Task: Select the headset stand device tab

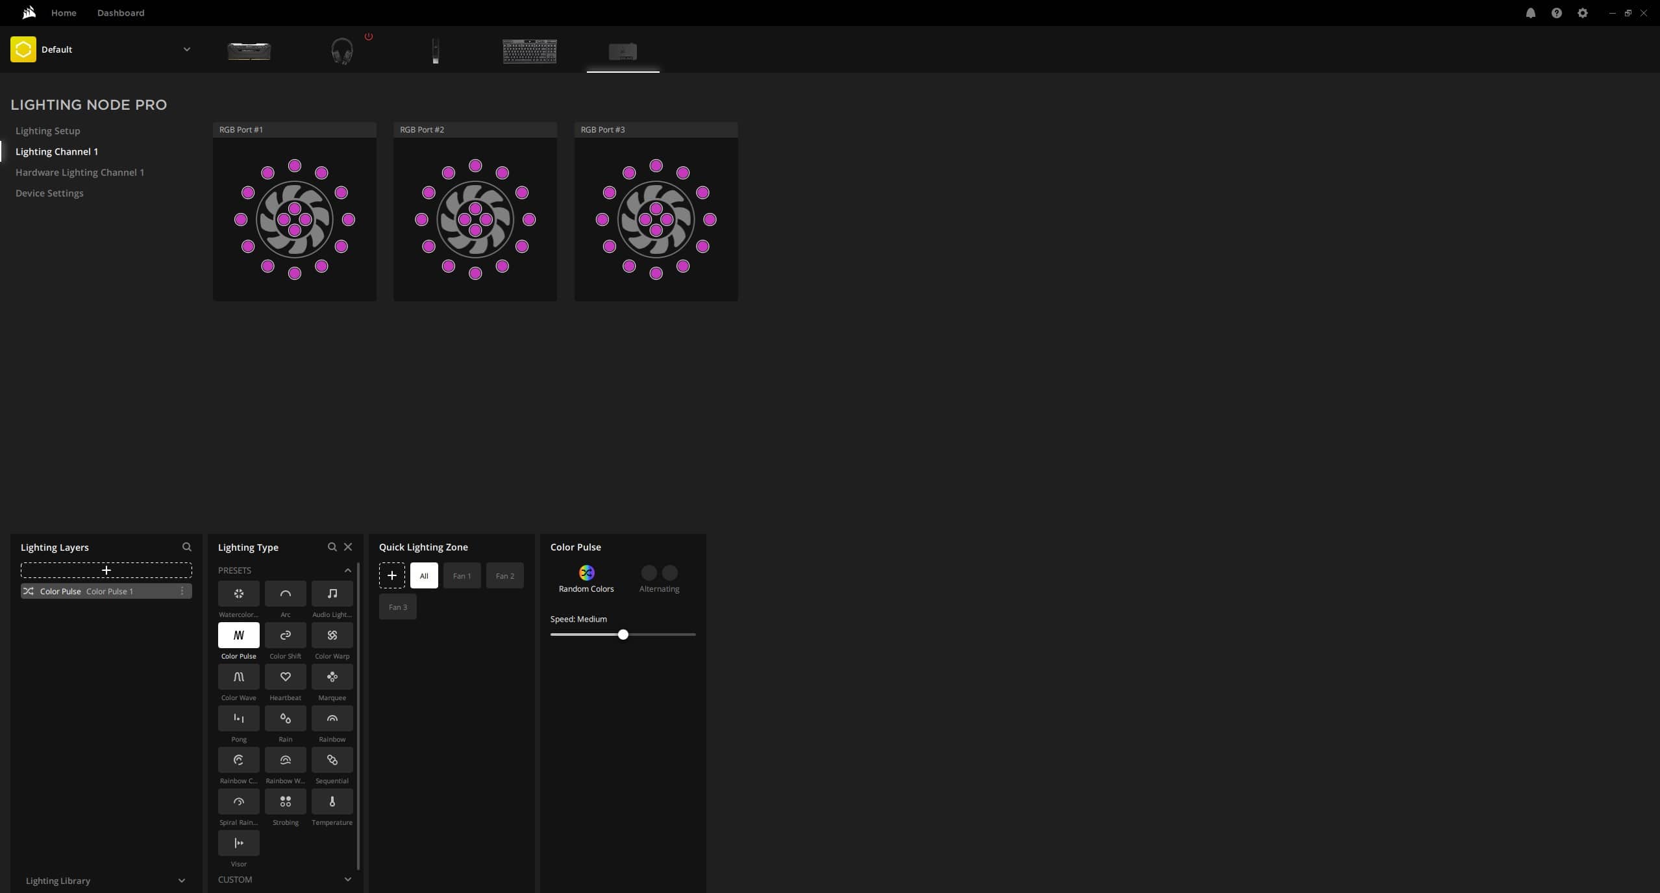Action: tap(436, 51)
